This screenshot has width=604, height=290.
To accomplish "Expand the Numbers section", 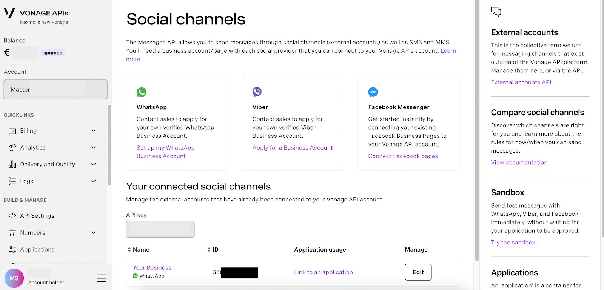I will [x=94, y=233].
